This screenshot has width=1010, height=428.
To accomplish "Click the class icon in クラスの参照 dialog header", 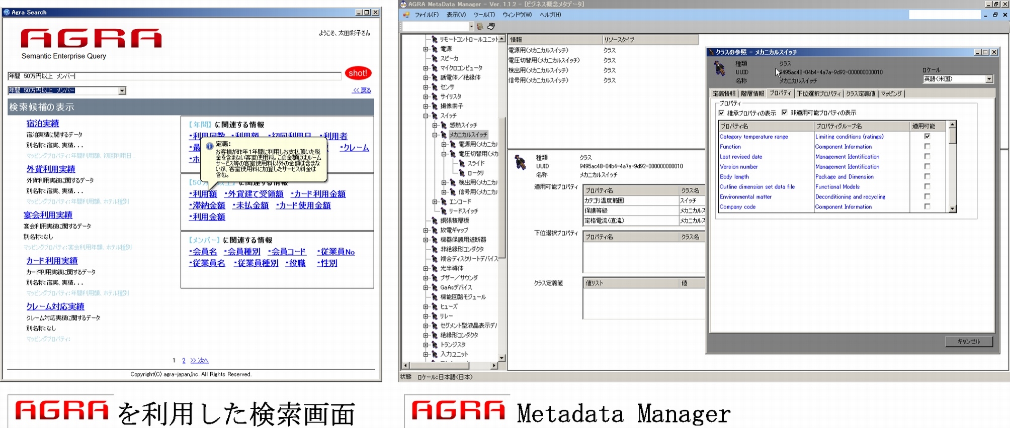I will click(x=720, y=68).
